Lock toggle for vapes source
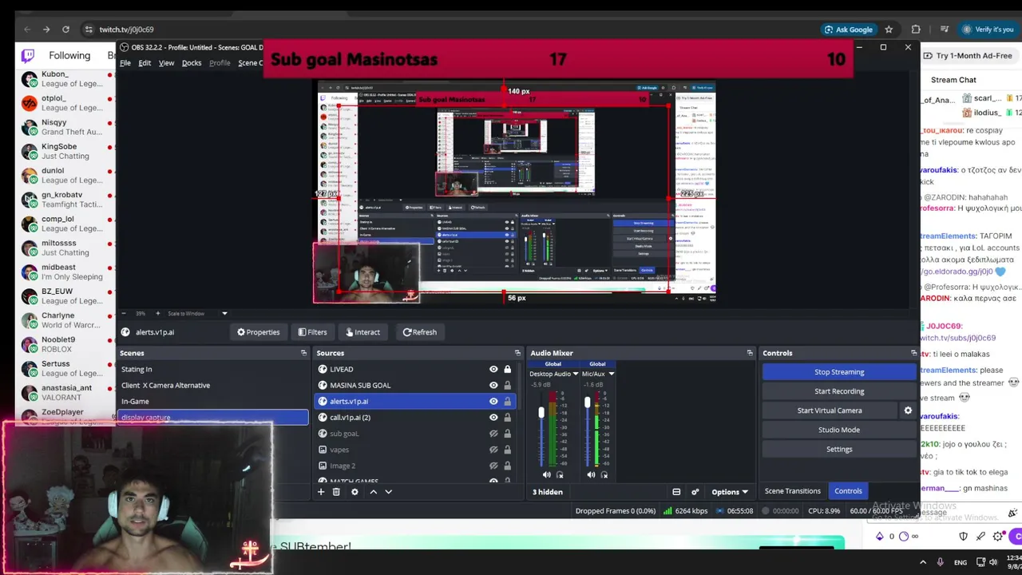Image resolution: width=1022 pixels, height=575 pixels. pyautogui.click(x=507, y=450)
